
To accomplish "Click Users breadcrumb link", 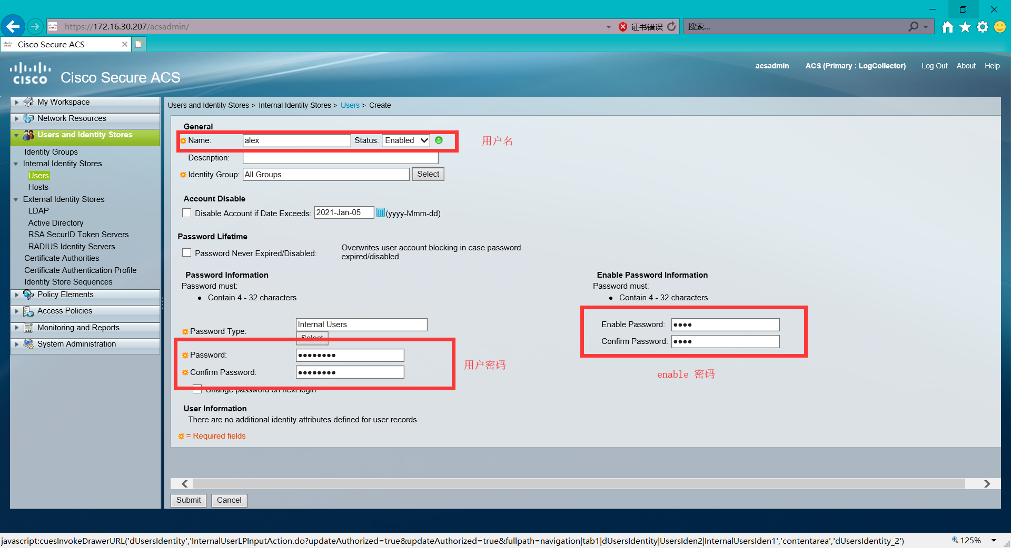I will 350,105.
